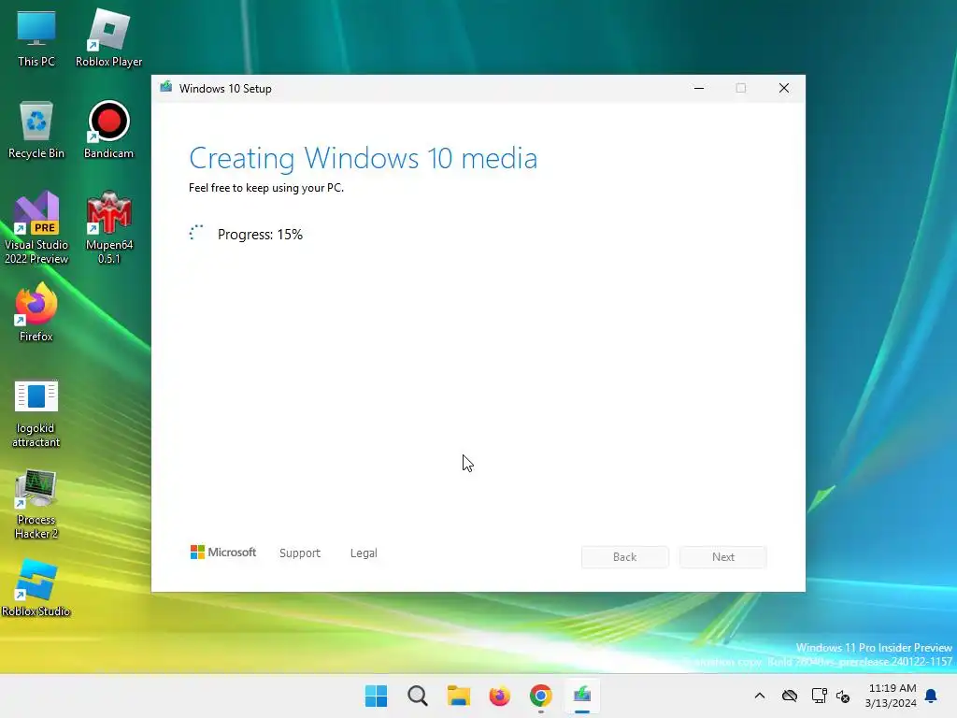Select the Process Hacker 2 shortcut
957x718 pixels.
pos(36,504)
